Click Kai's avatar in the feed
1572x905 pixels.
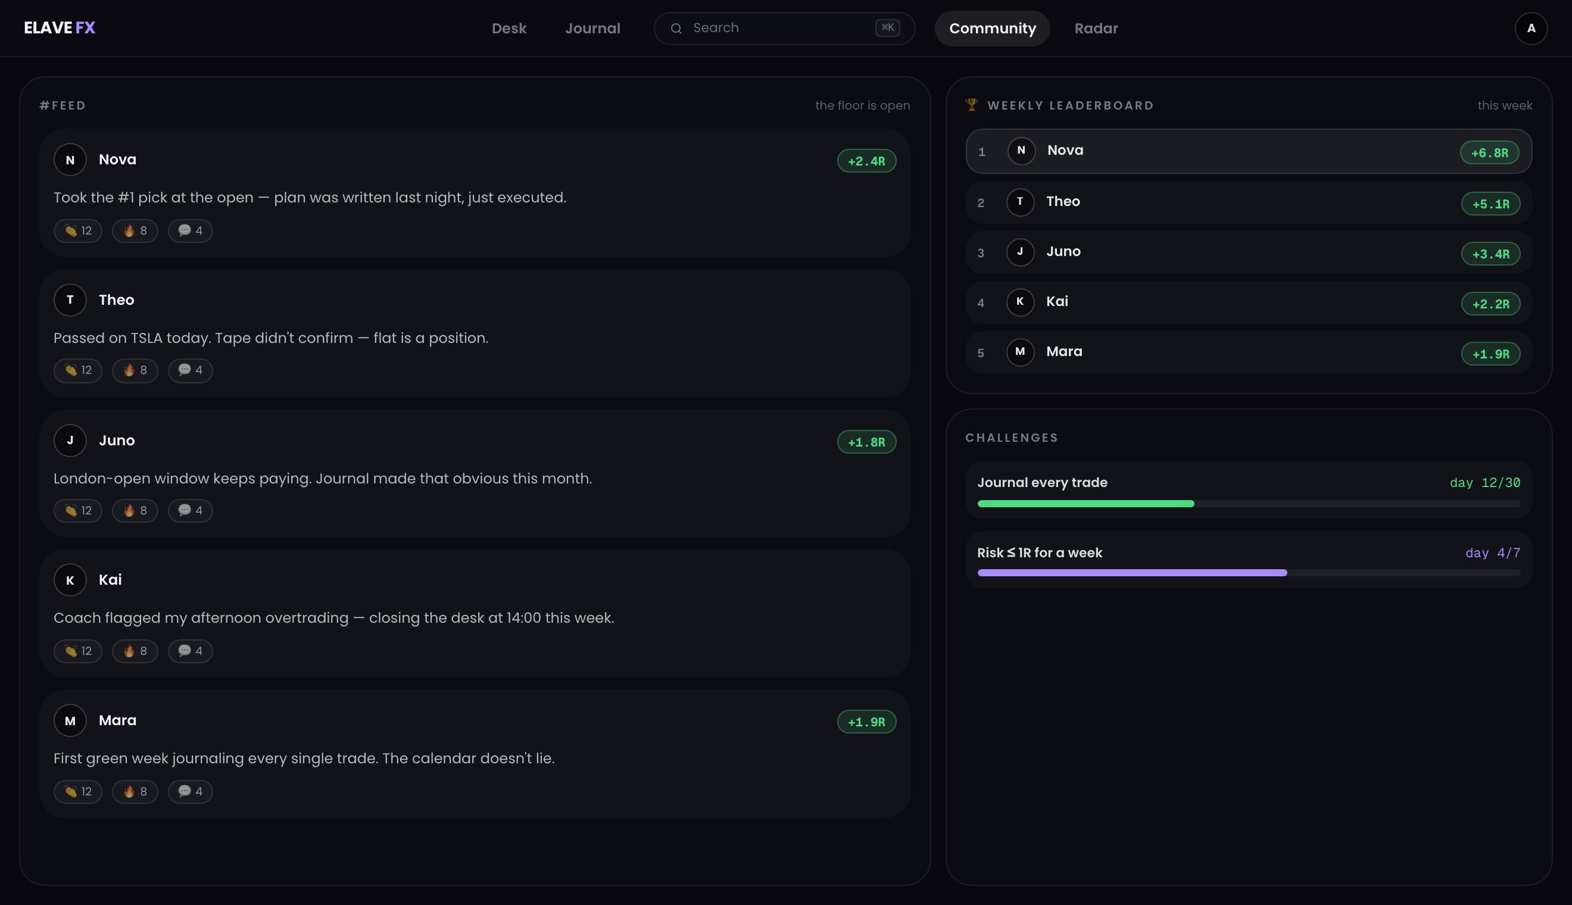point(70,580)
